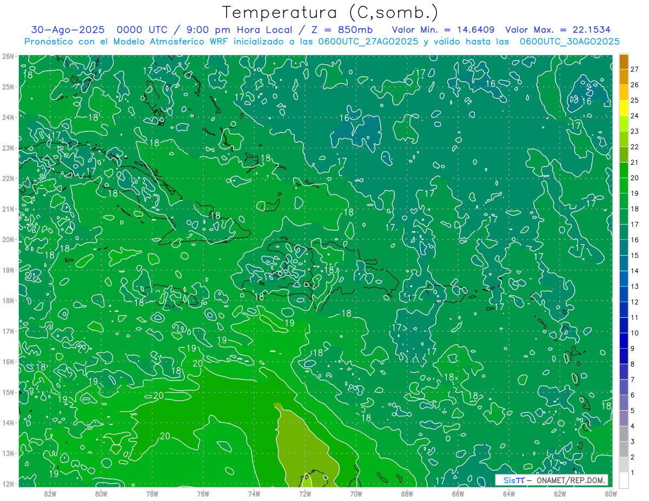Click the legend value 7
649x501 pixels.
tap(633, 379)
